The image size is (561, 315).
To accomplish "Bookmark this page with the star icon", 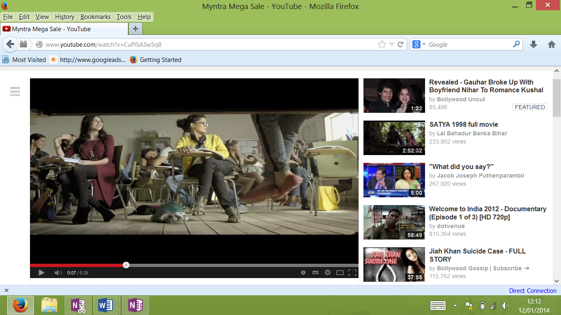I will tap(382, 45).
